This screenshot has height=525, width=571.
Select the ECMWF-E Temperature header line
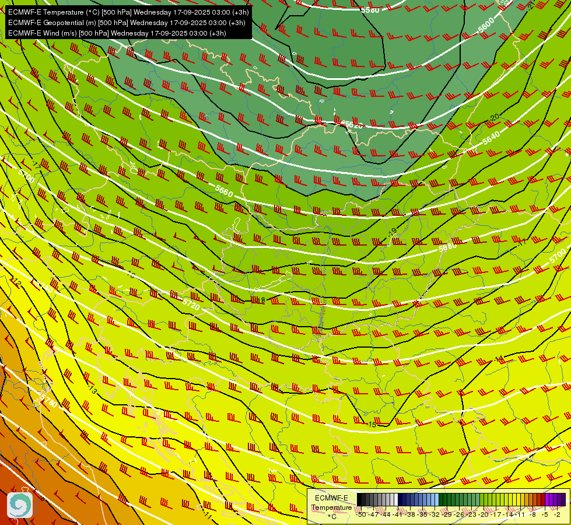[x=128, y=12]
